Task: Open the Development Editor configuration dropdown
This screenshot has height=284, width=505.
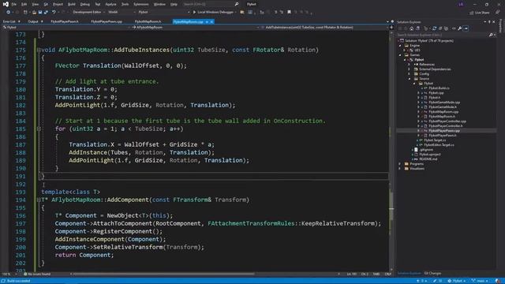Action: tap(89, 13)
